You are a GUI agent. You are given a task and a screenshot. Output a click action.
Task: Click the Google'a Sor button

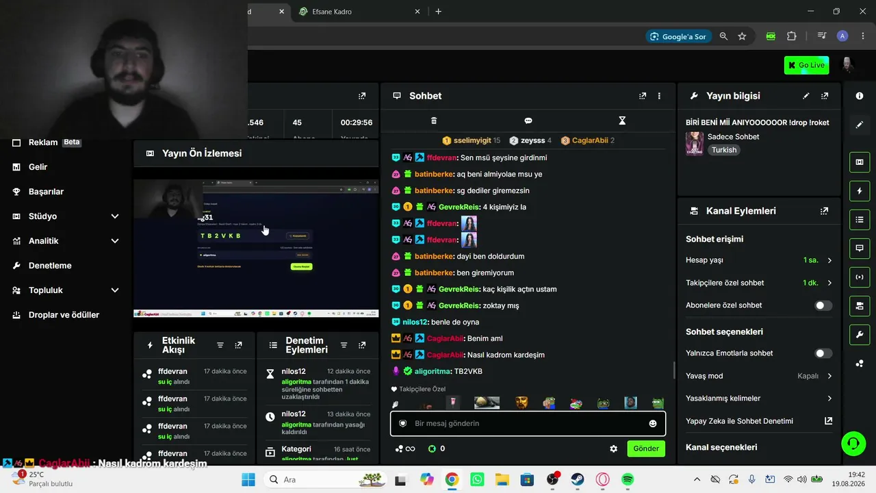[x=678, y=36]
